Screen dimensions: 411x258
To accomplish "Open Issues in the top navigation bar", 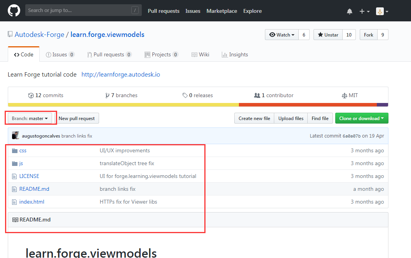I will coord(193,11).
